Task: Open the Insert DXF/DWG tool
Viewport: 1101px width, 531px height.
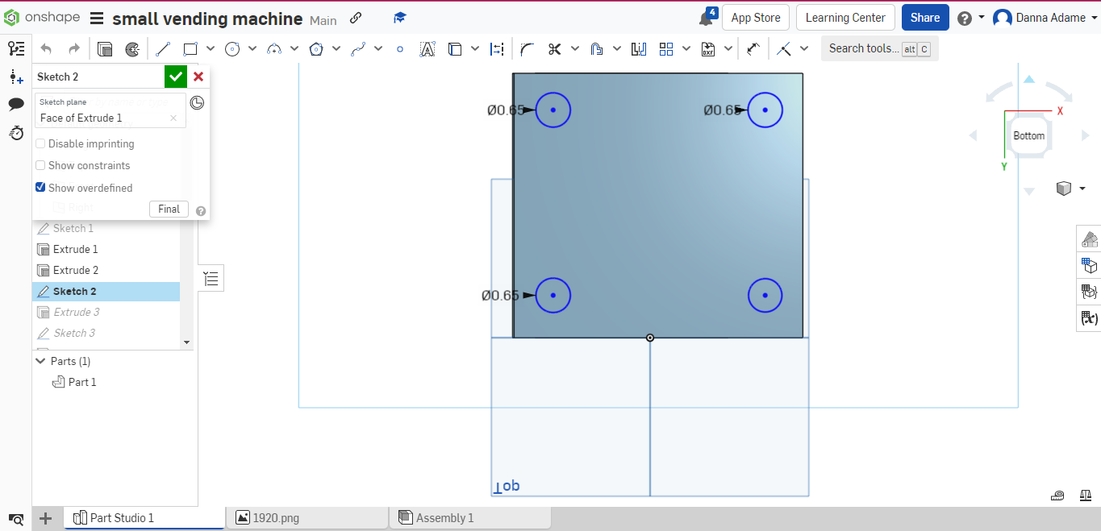Action: (707, 48)
